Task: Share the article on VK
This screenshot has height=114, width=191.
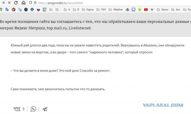Action: pyautogui.click(x=17, y=109)
